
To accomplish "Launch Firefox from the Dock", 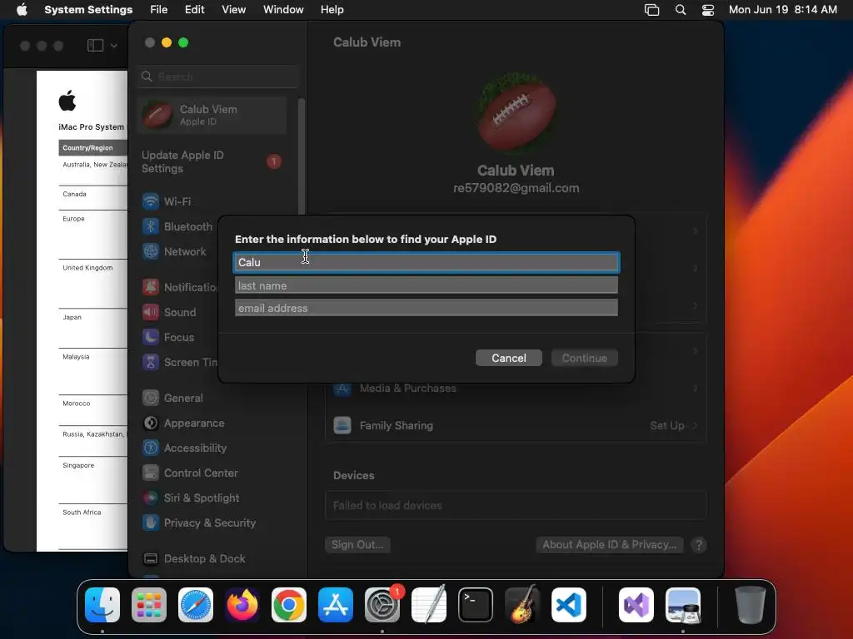I will tap(242, 605).
